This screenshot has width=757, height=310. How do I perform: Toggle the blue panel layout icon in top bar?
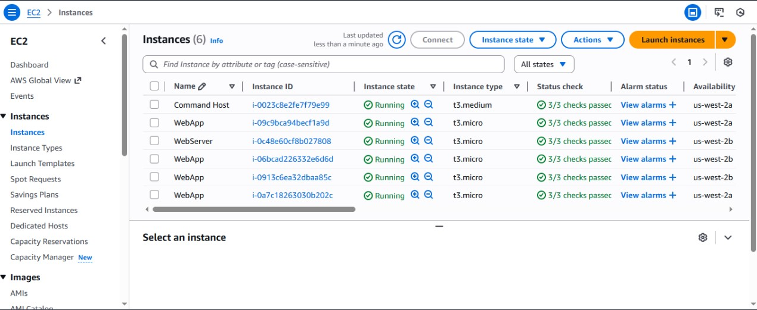(693, 12)
